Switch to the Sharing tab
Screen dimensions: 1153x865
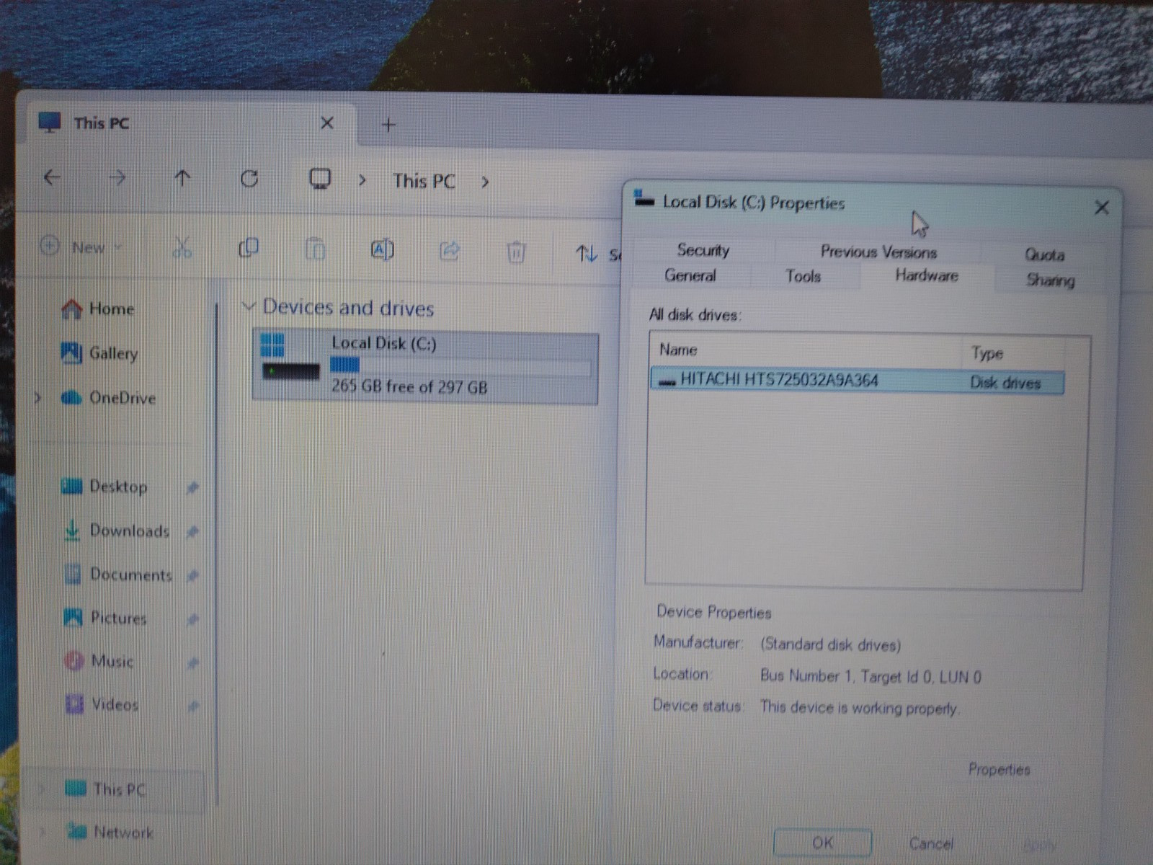[x=1050, y=280]
